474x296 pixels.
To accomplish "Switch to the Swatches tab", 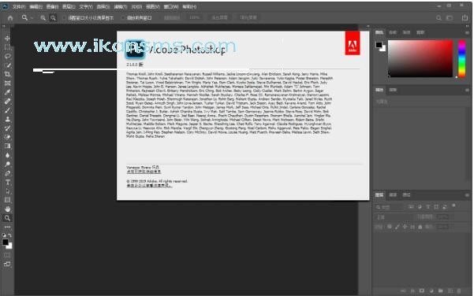I will pos(393,32).
